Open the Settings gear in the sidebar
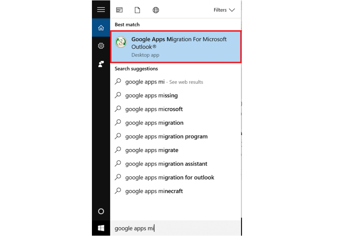Image resolution: width=339 pixels, height=236 pixels. tap(101, 46)
